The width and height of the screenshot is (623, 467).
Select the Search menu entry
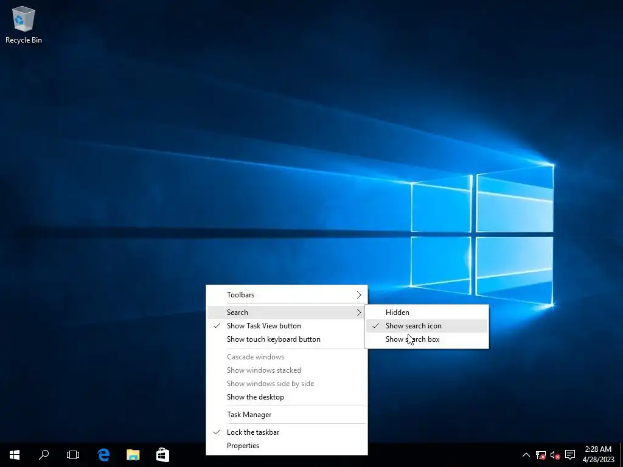coord(287,312)
